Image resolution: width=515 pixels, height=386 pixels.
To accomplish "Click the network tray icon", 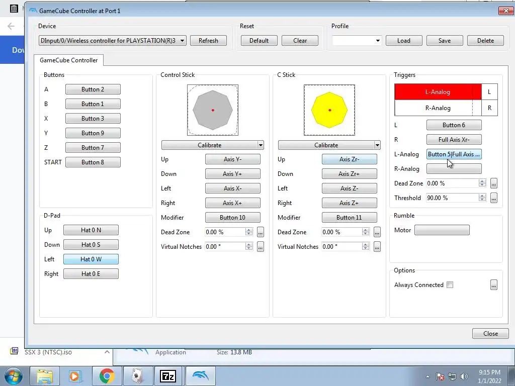I will pyautogui.click(x=452, y=376).
